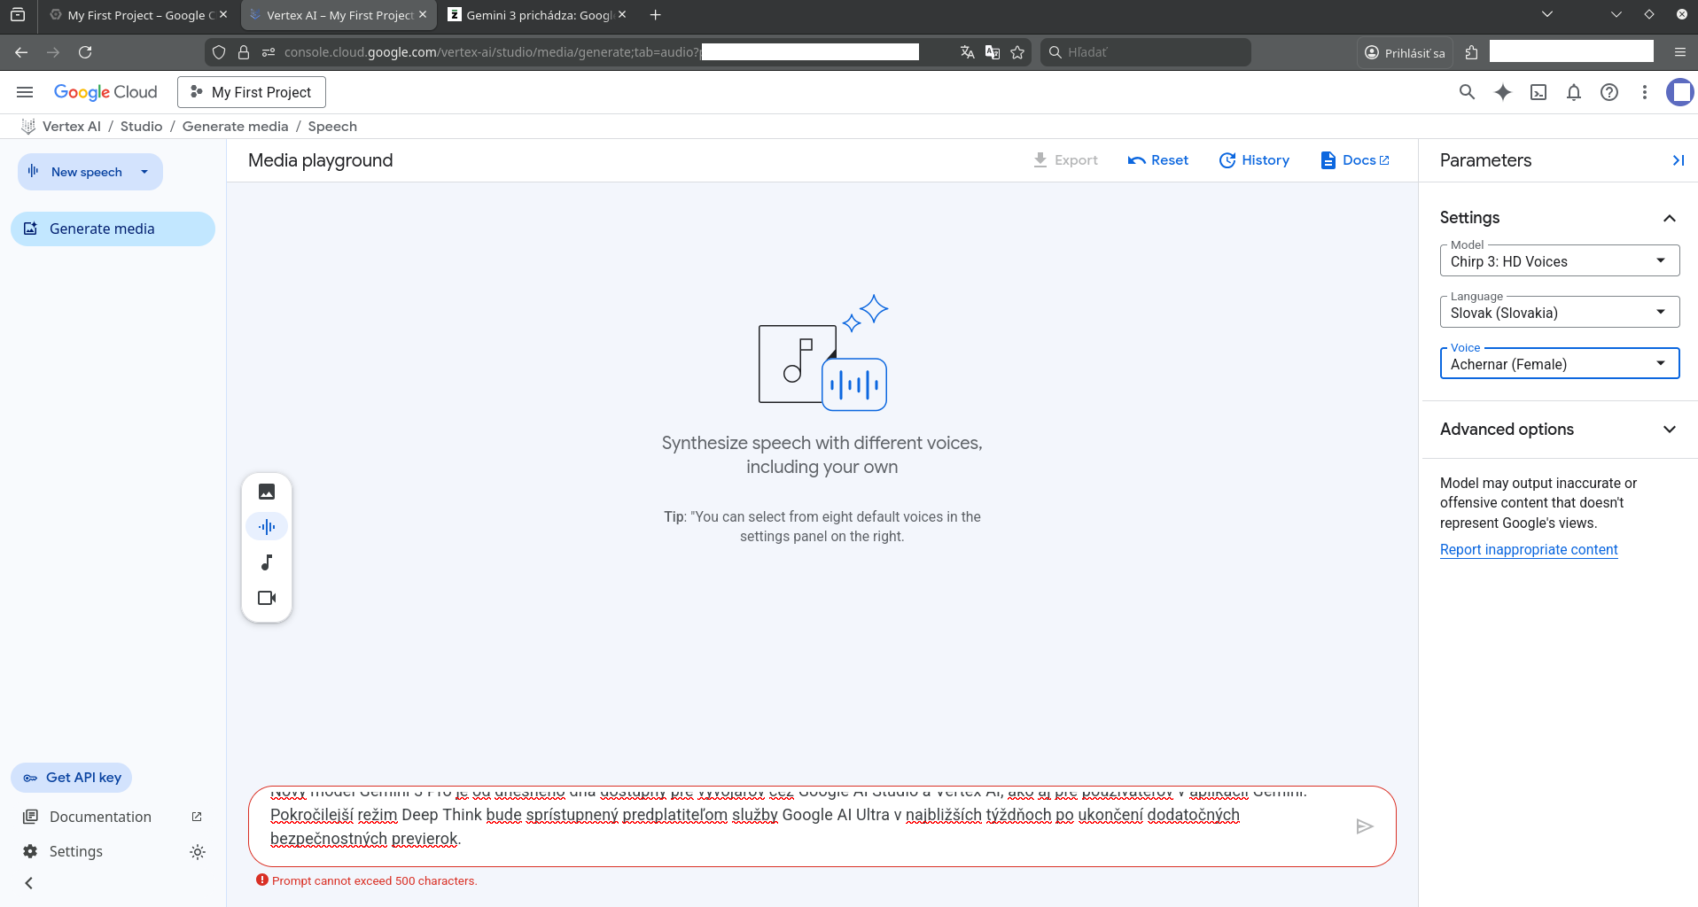Image resolution: width=1698 pixels, height=907 pixels.
Task: Select the speech waveform icon in media toolbar
Action: click(x=267, y=527)
